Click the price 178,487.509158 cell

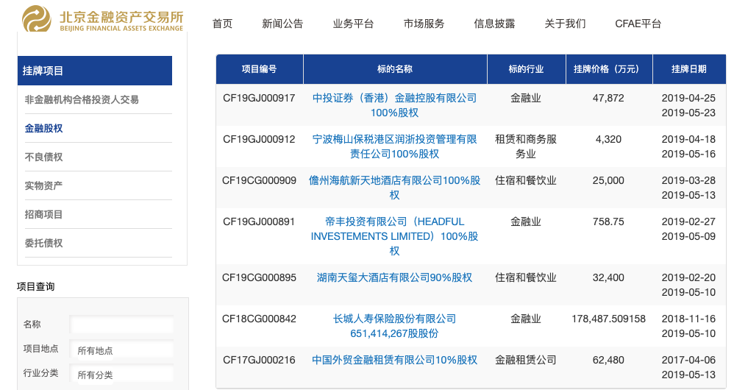pyautogui.click(x=609, y=319)
